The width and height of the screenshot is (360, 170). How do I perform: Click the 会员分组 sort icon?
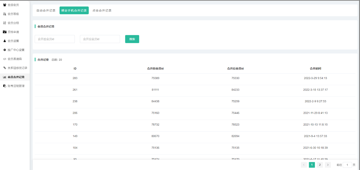pos(5,23)
